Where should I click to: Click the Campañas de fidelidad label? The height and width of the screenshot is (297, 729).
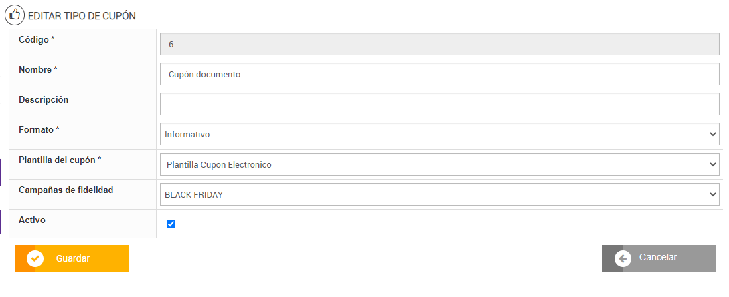[66, 190]
